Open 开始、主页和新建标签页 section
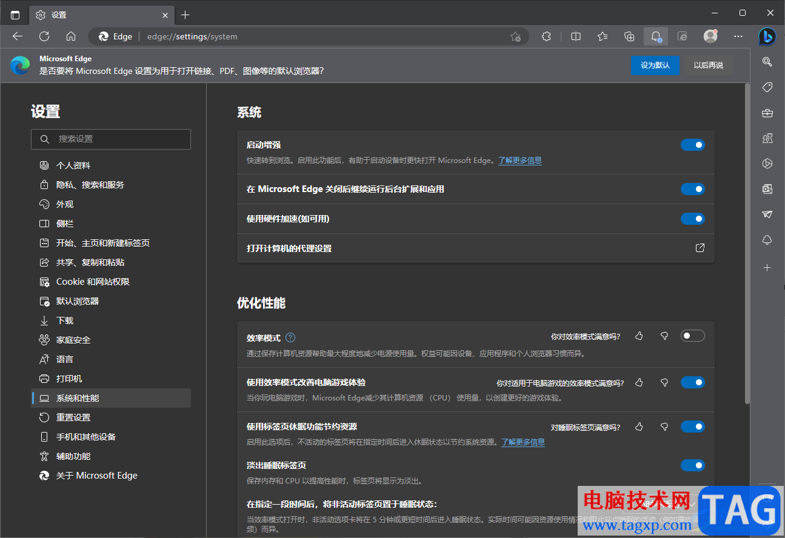The width and height of the screenshot is (785, 538). 111,243
